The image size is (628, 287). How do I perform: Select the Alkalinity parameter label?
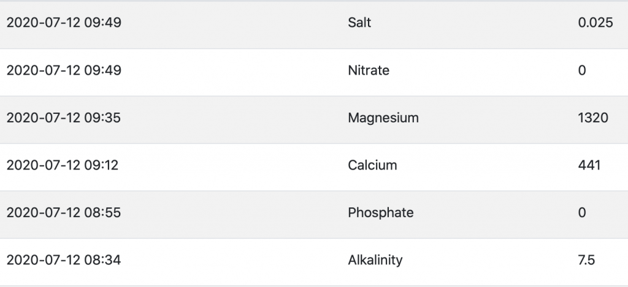click(x=375, y=260)
